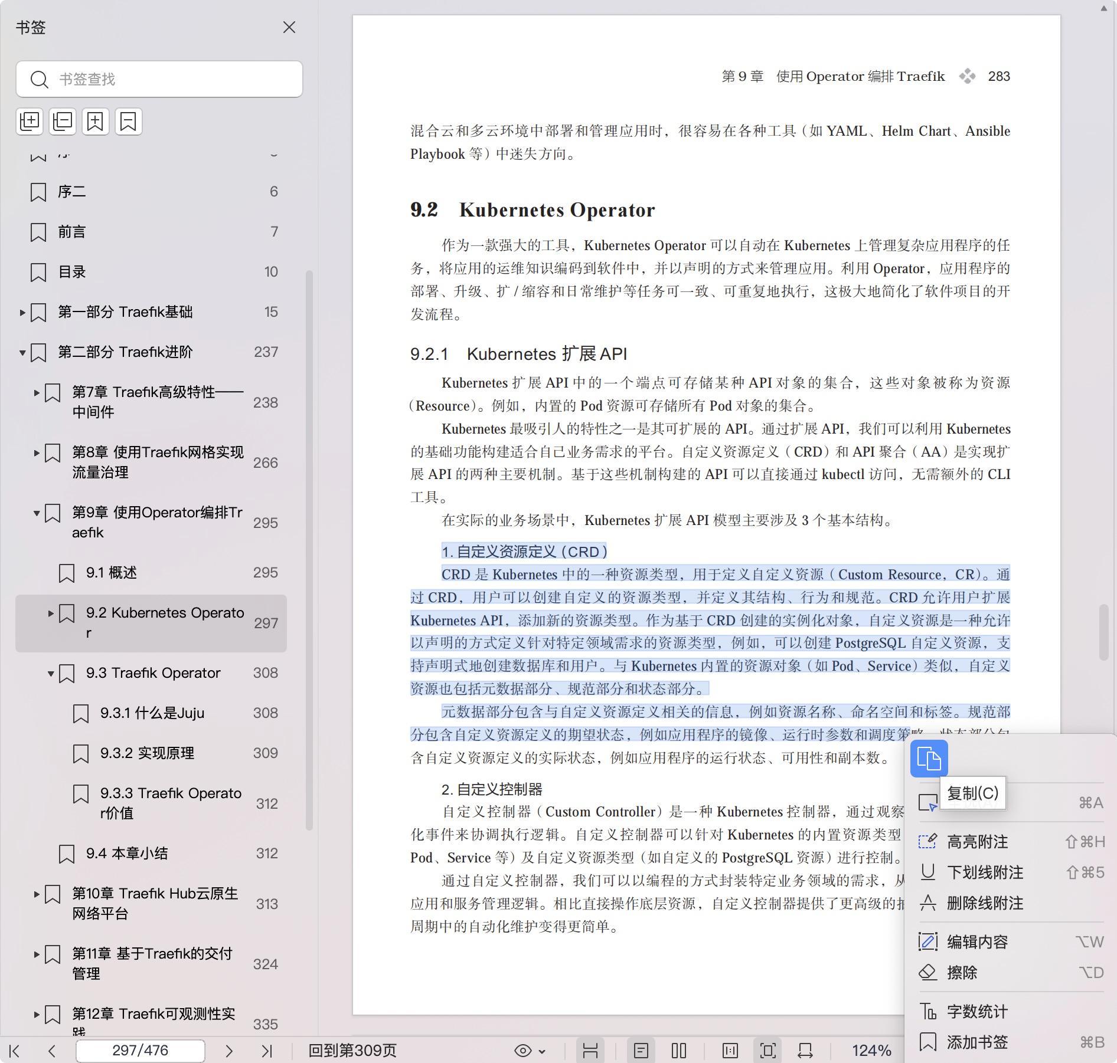The width and height of the screenshot is (1117, 1063).
Task: Go to the first page
Action: coord(15,1051)
